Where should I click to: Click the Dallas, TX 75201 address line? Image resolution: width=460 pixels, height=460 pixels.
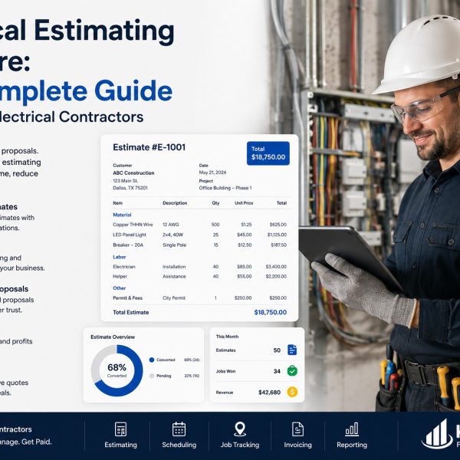(130, 188)
